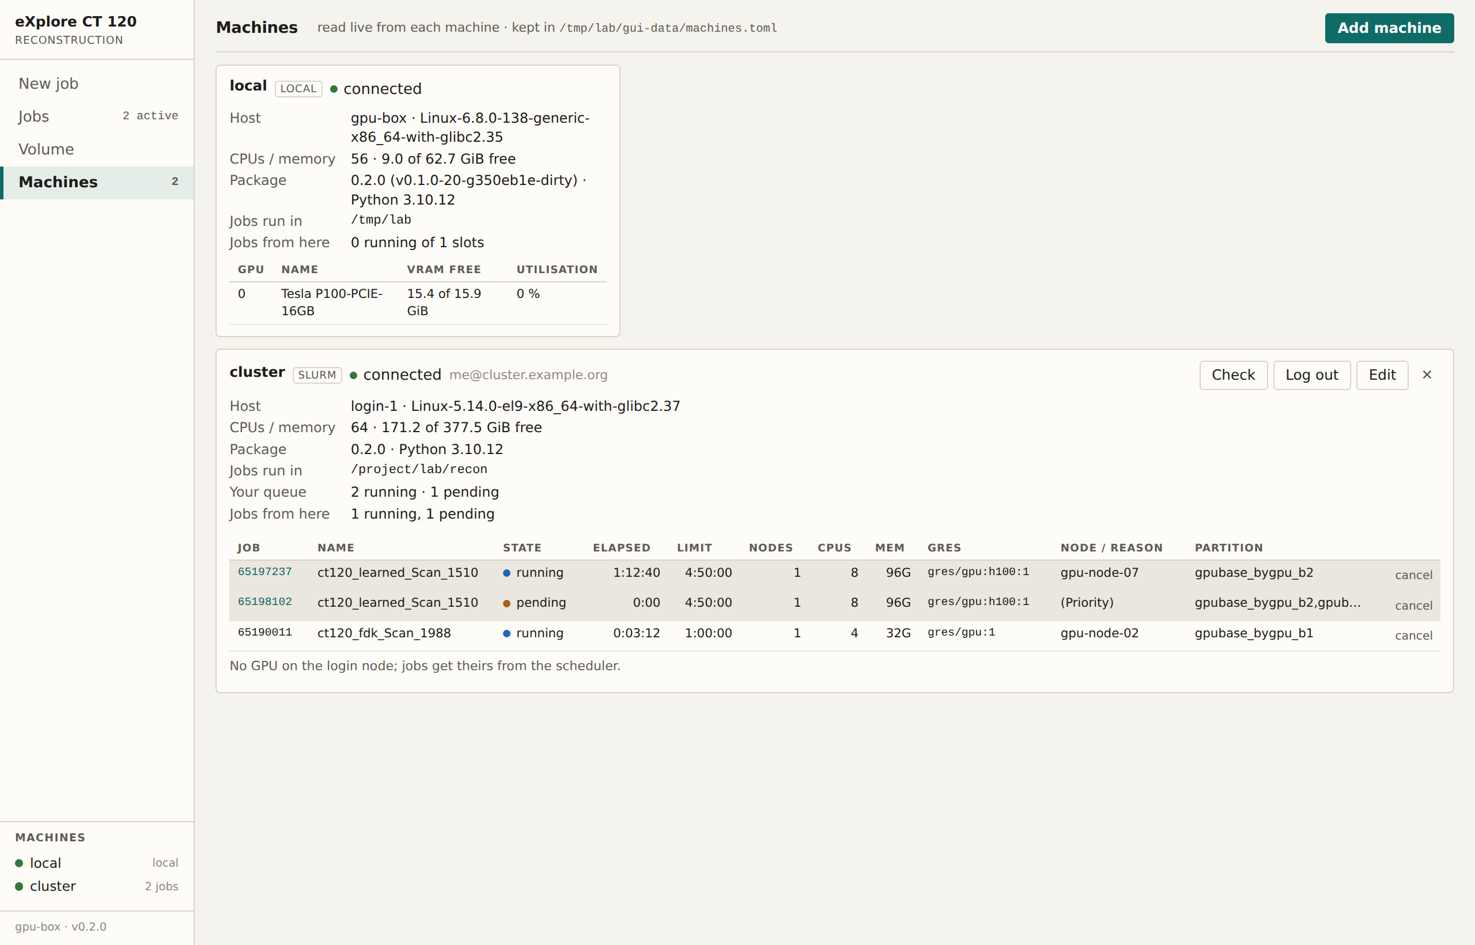Click the (Priority) reason cell
This screenshot has height=945, width=1475.
coord(1087,603)
